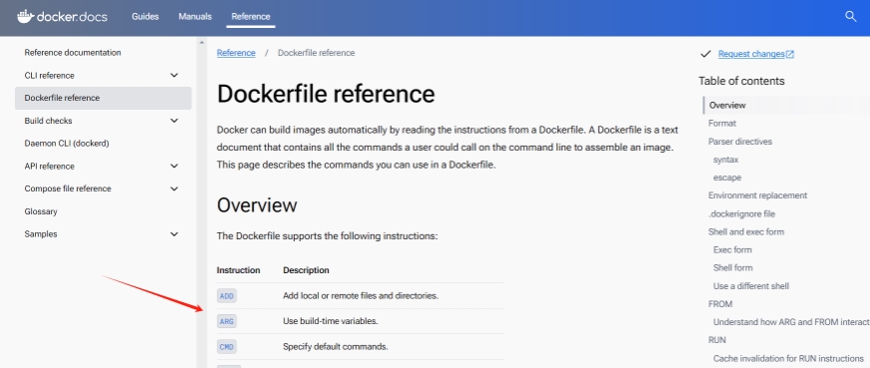Open the Guides tab

[x=145, y=17]
